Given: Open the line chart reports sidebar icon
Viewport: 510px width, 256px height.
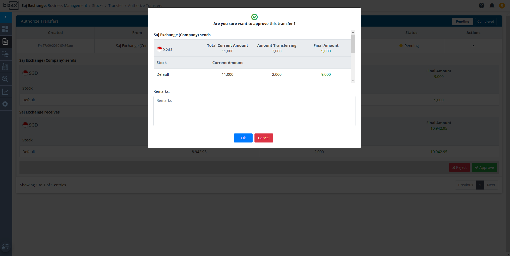Looking at the screenshot, I should [5, 91].
